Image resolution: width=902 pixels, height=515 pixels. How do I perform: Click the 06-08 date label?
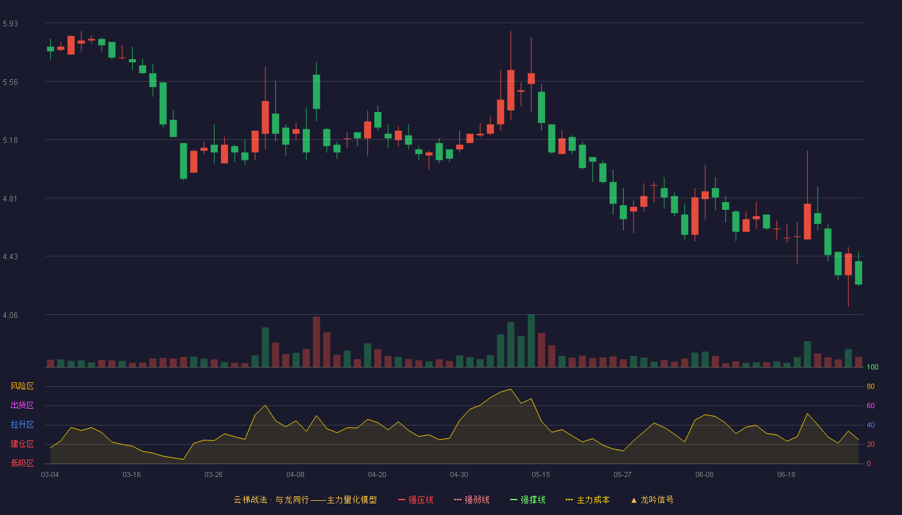coord(704,474)
